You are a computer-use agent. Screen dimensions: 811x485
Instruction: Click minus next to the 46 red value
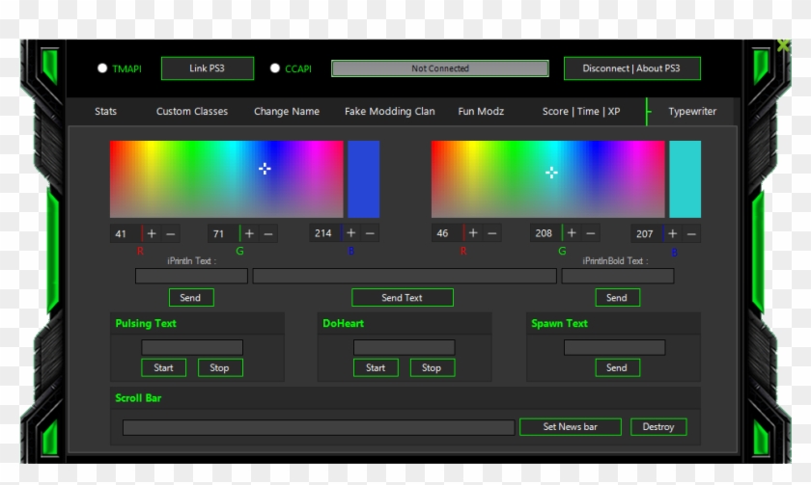[x=492, y=233]
